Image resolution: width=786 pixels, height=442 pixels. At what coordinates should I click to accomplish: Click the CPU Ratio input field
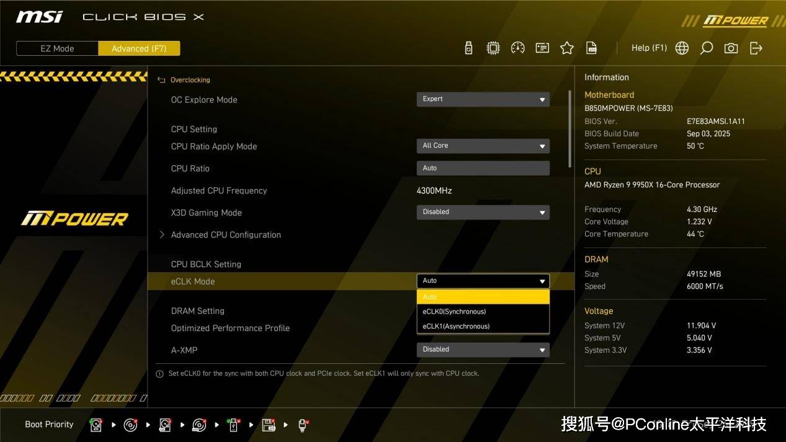pyautogui.click(x=483, y=168)
